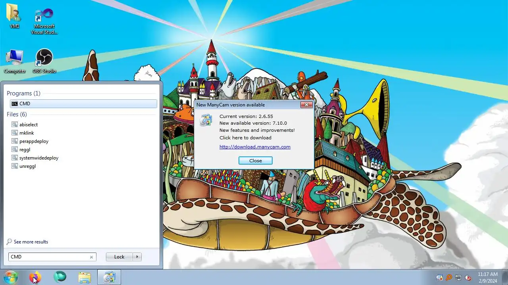Viewport: 508px width, 285px height.
Task: Select the OBS Studio shortcut
Action: 44,61
